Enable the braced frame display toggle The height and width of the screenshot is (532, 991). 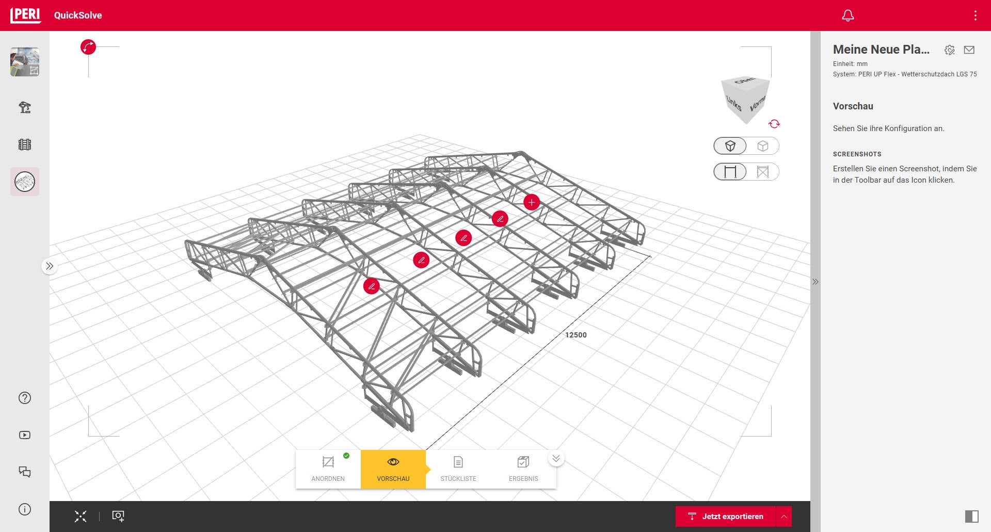click(x=763, y=172)
